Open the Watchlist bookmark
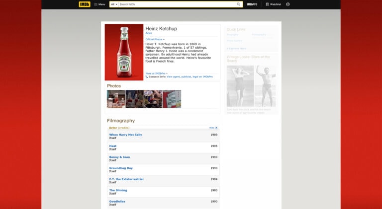This screenshot has width=382, height=209. tap(273, 4)
